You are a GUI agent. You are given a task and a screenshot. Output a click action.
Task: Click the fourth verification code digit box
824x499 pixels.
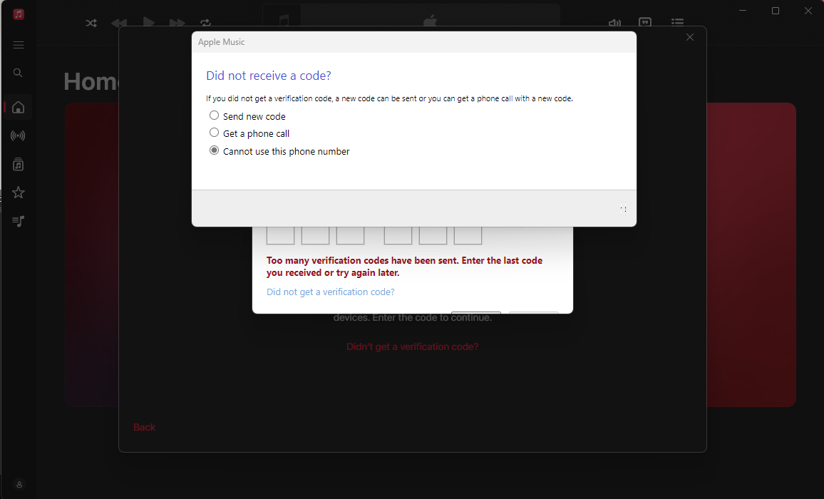point(398,235)
